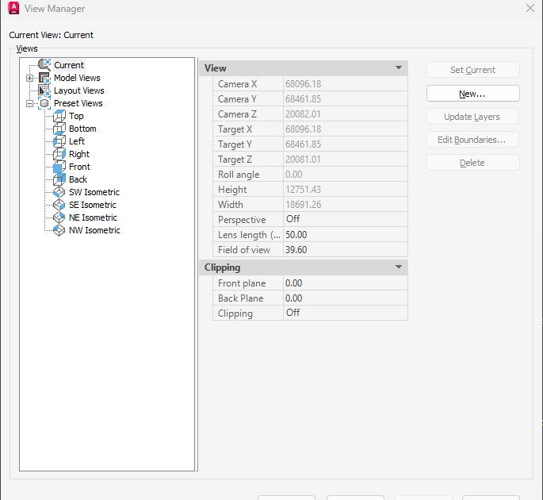Select NW Isometric in the tree

[94, 230]
